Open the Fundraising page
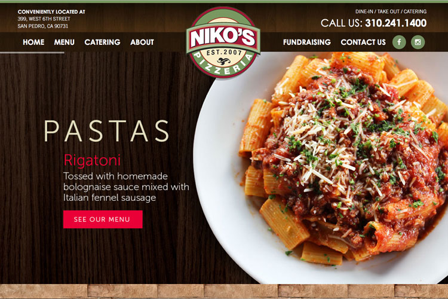448x299 pixels. pyautogui.click(x=307, y=42)
